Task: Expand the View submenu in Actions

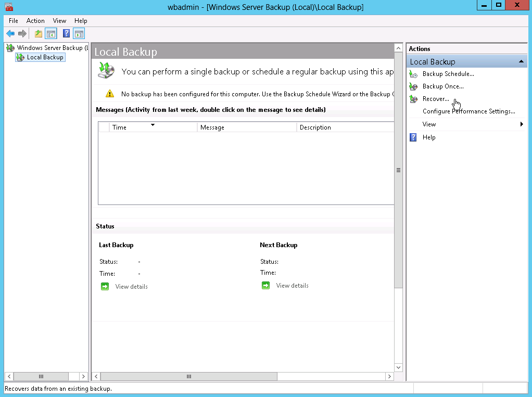Action: pos(429,124)
